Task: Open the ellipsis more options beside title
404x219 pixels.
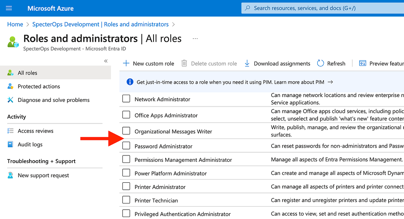Action: click(x=195, y=39)
